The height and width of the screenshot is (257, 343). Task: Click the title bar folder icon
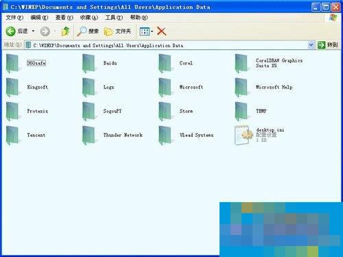(x=5, y=7)
